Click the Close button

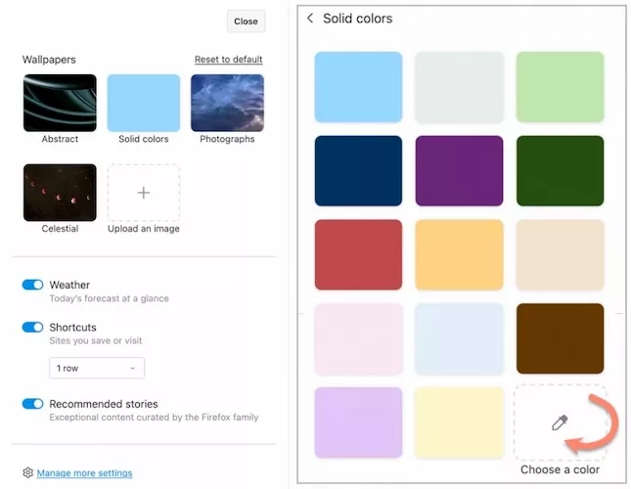coord(246,22)
